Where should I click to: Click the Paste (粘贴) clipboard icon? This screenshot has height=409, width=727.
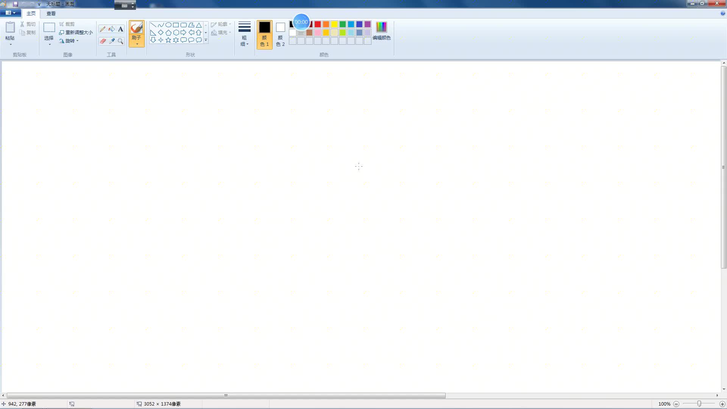[10, 28]
